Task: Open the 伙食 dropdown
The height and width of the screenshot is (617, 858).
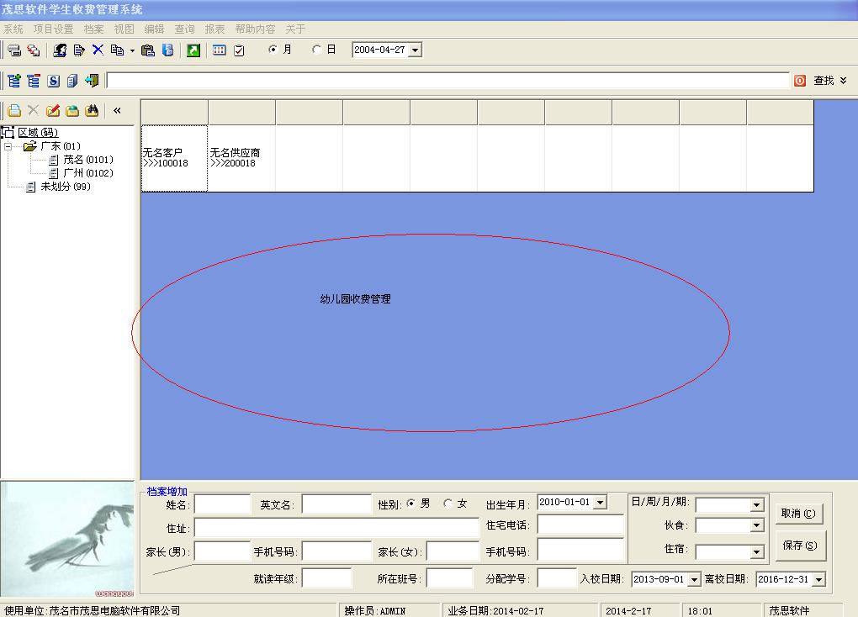Action: (x=756, y=525)
